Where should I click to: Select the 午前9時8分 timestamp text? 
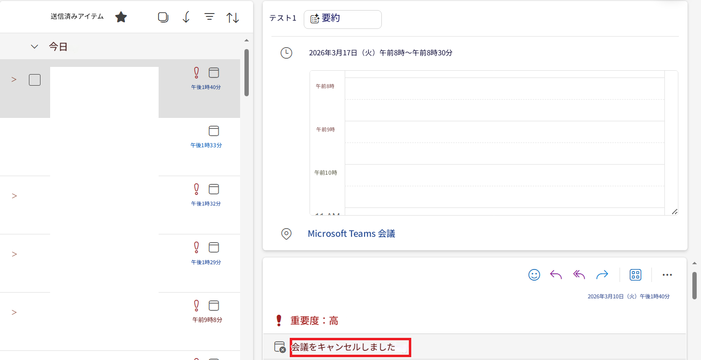click(x=207, y=320)
